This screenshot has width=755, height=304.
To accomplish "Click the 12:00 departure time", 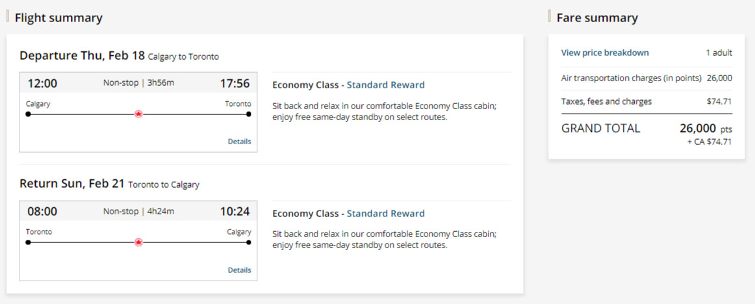I will [42, 83].
